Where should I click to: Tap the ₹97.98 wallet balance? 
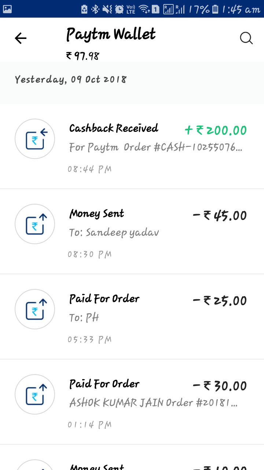click(82, 56)
